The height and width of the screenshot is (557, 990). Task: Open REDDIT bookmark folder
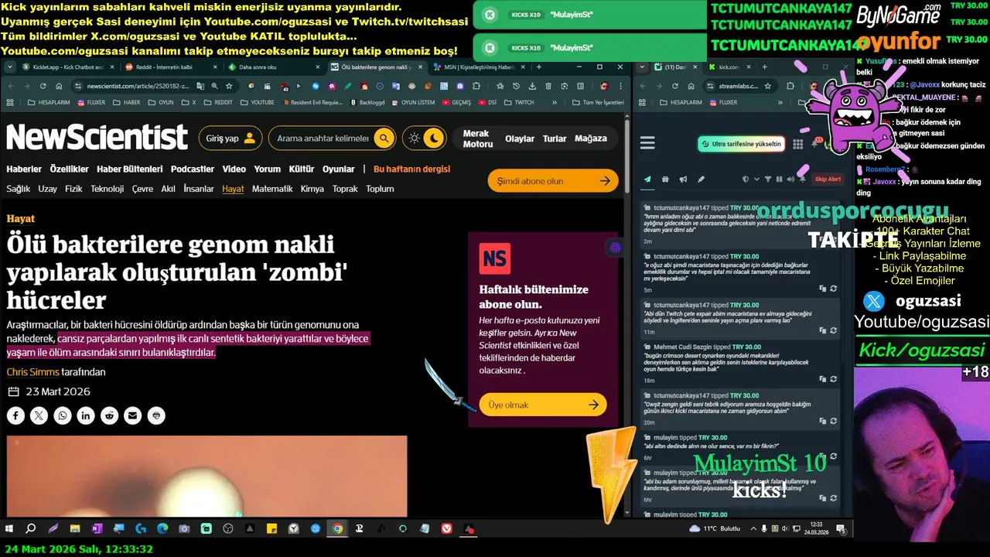coord(217,102)
